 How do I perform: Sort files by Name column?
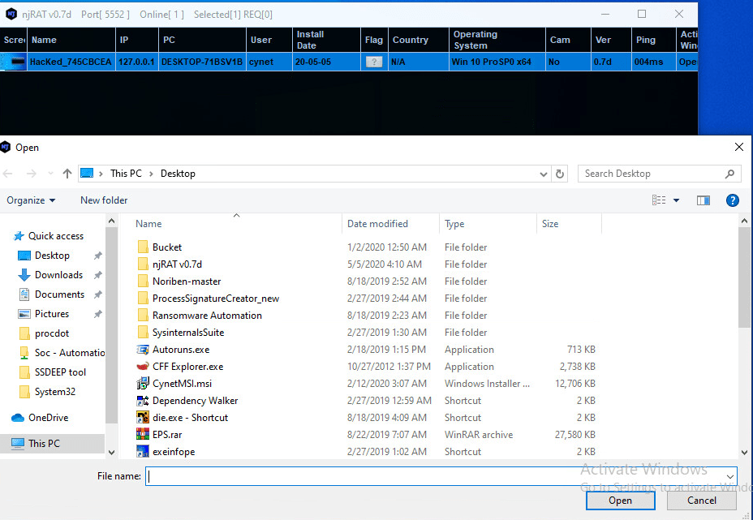pyautogui.click(x=148, y=224)
